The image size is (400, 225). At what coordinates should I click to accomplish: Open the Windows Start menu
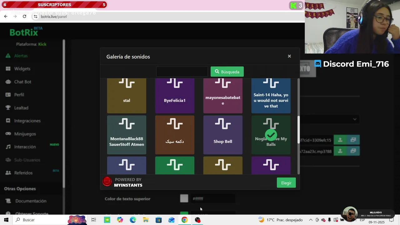click(6, 220)
